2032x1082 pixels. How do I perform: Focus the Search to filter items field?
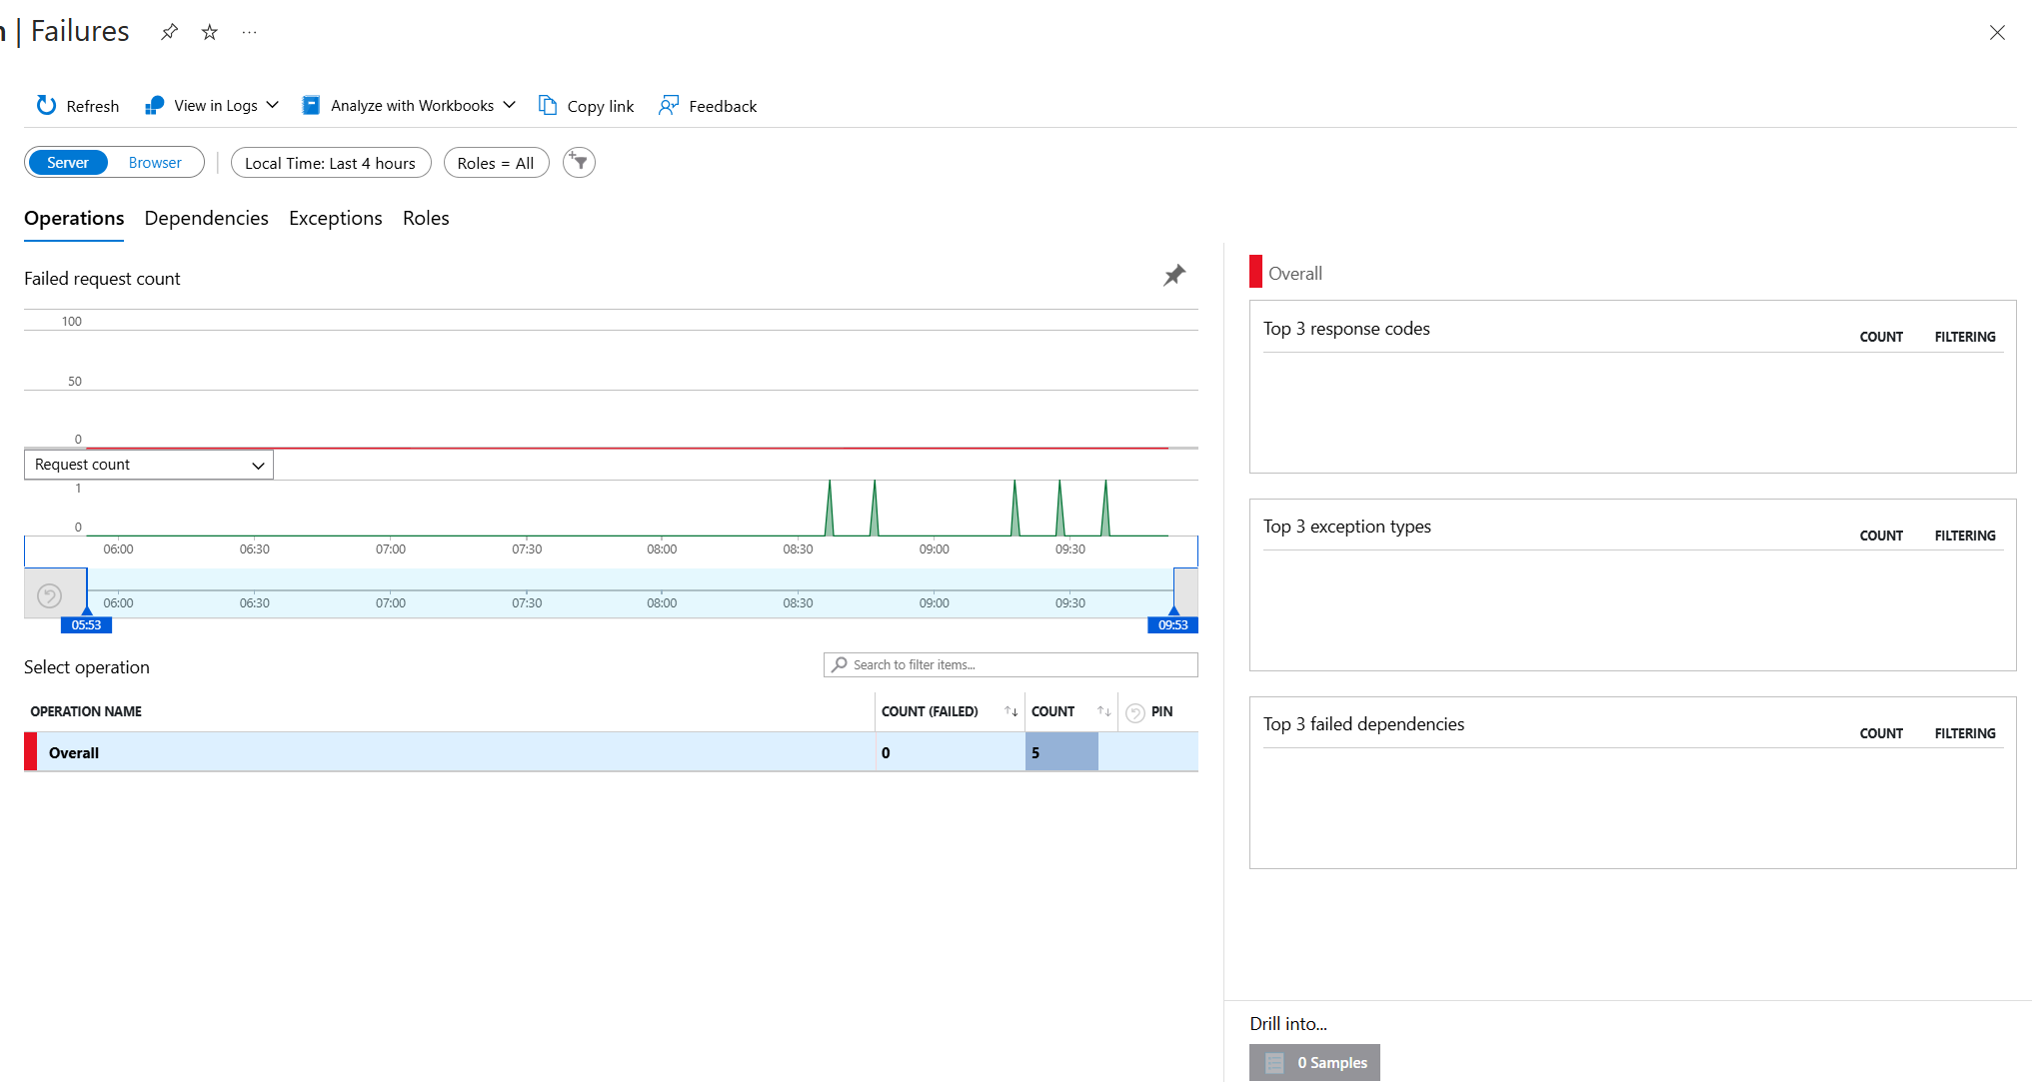click(x=1011, y=664)
